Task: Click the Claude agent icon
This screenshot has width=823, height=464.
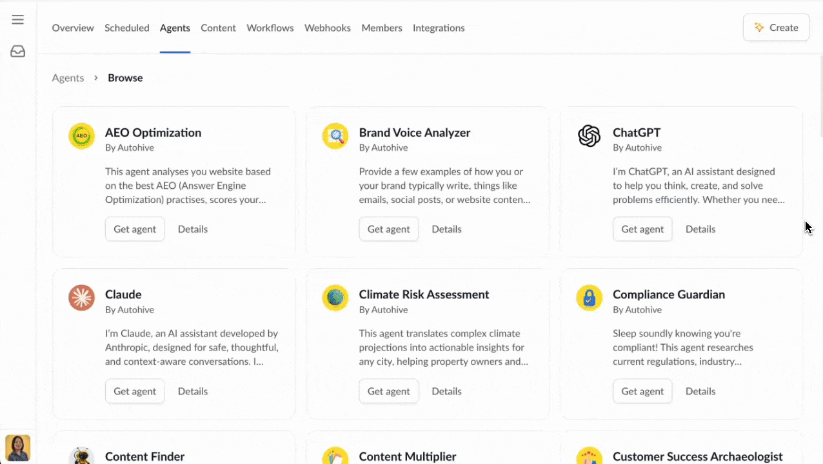Action: [x=81, y=298]
